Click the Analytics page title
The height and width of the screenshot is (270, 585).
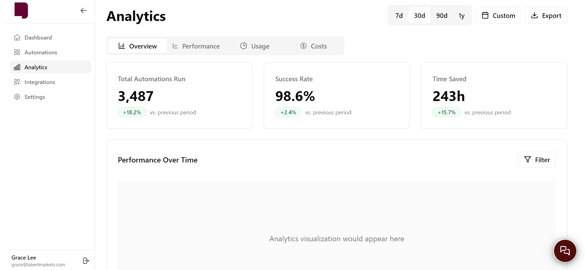coord(136,16)
